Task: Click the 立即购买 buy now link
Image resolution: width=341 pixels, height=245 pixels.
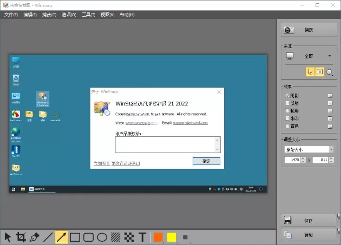Action: (102, 163)
